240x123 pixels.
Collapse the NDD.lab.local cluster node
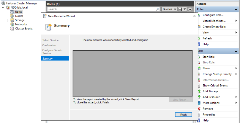(x=3, y=7)
